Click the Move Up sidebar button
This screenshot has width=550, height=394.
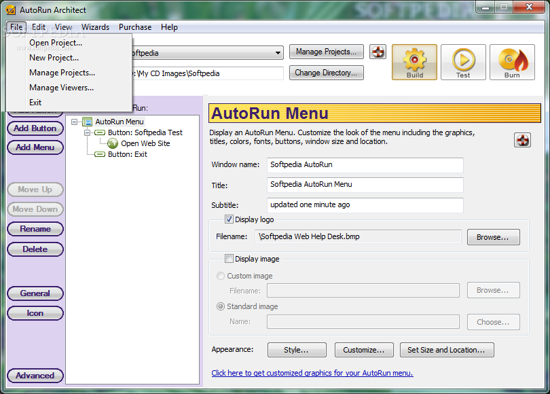[x=35, y=190]
